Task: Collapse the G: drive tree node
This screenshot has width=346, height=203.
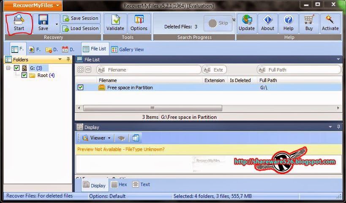Action: point(8,68)
